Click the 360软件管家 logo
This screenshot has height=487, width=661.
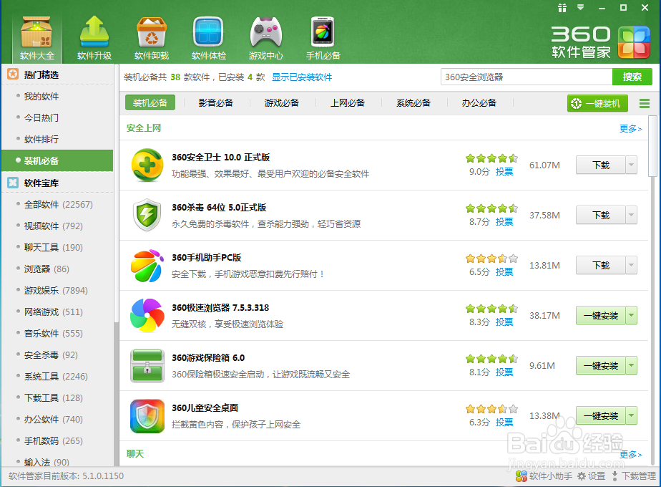(x=600, y=42)
